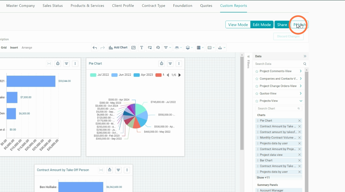Open more options on Contract Amount by Take Off Person
Viewport: 345px width, 192px height.
pyautogui.click(x=127, y=170)
